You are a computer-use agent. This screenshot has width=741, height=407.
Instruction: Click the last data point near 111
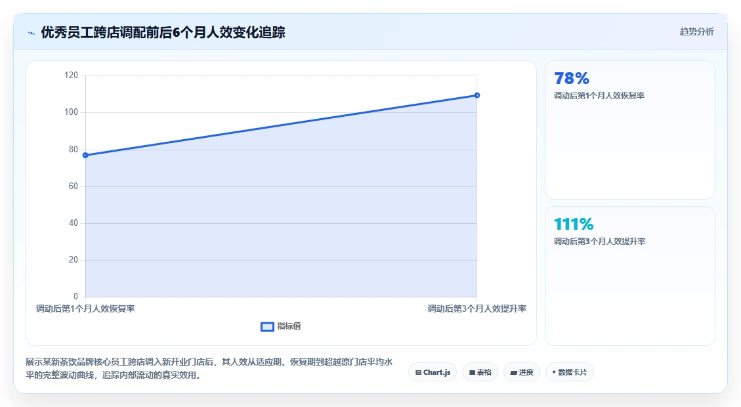pyautogui.click(x=477, y=95)
